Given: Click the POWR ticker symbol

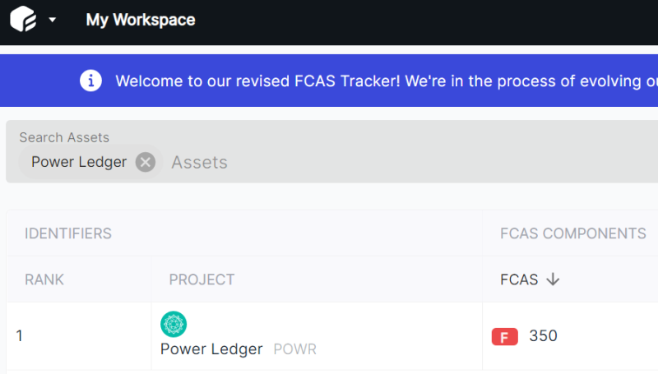Looking at the screenshot, I should coord(295,349).
